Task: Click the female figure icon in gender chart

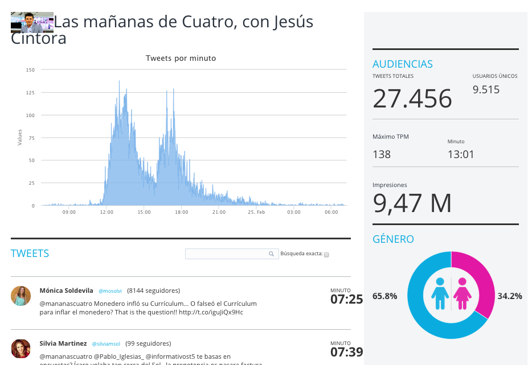Action: [x=462, y=293]
